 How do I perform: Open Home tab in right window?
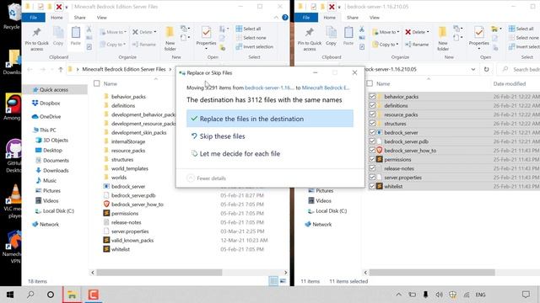[329, 17]
